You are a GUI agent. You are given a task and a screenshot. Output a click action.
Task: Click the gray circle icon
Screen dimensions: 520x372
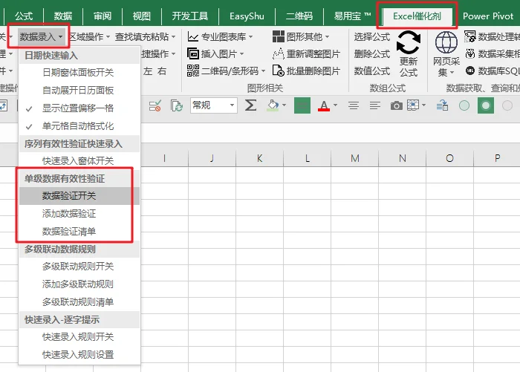(507, 105)
